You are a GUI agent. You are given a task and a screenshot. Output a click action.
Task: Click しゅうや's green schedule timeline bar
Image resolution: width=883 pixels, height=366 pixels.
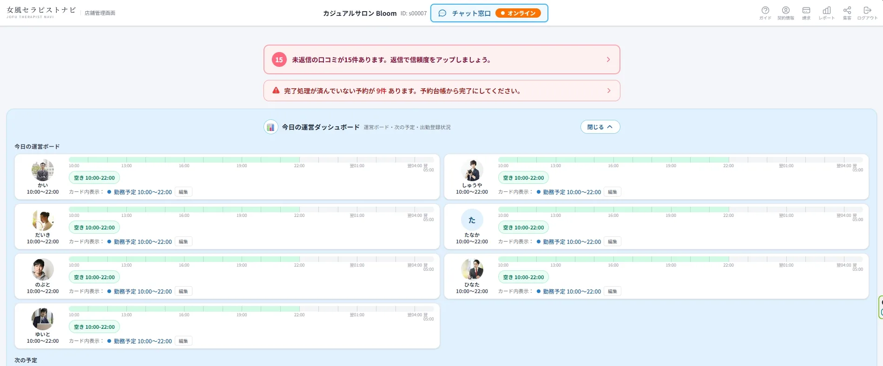coord(613,159)
